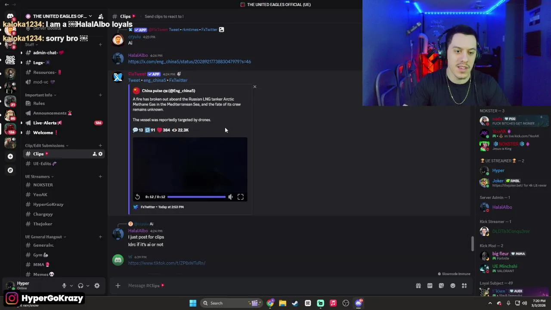Collapse the Clip/Edit Submissions category
Viewport: 551px width, 310px height.
click(46, 146)
